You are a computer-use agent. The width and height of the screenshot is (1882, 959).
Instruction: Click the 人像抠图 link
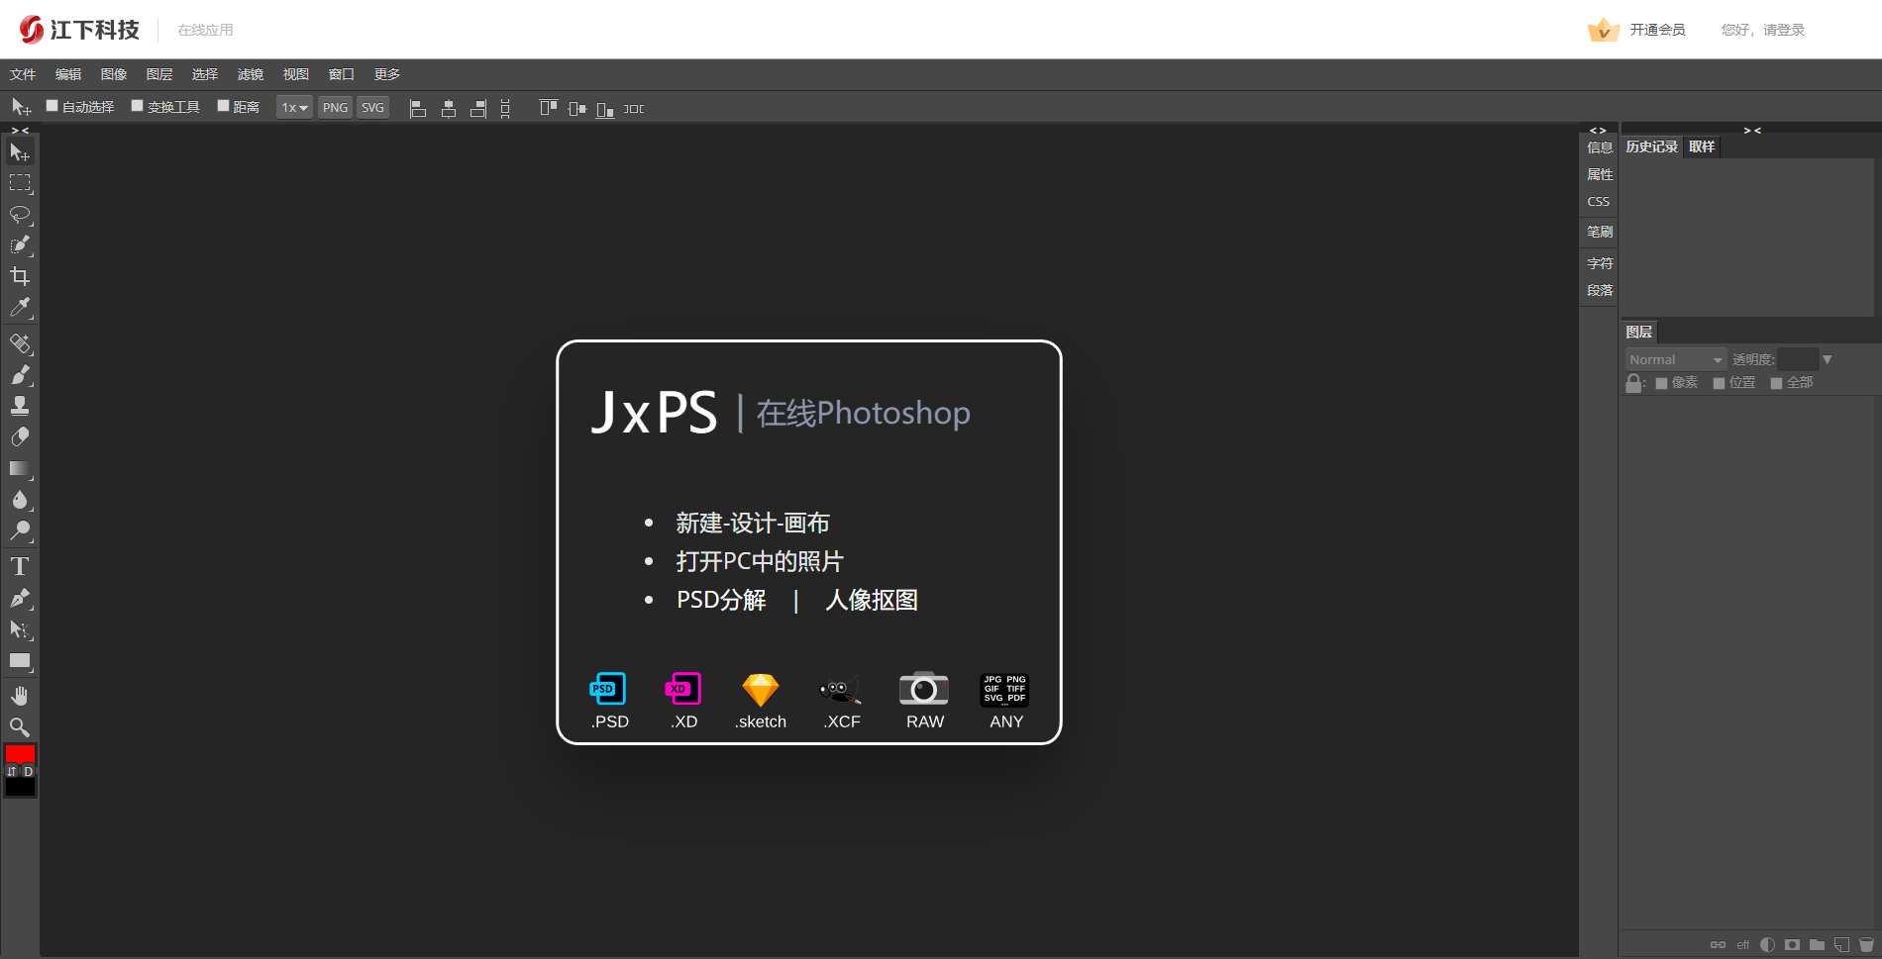pos(872,600)
